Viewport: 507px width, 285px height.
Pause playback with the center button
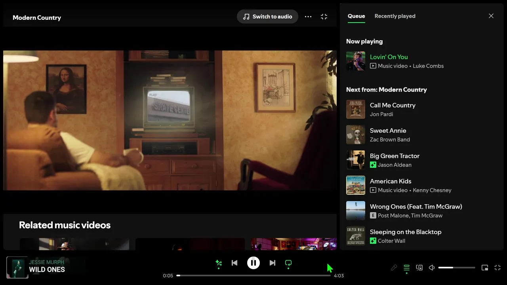click(x=253, y=263)
